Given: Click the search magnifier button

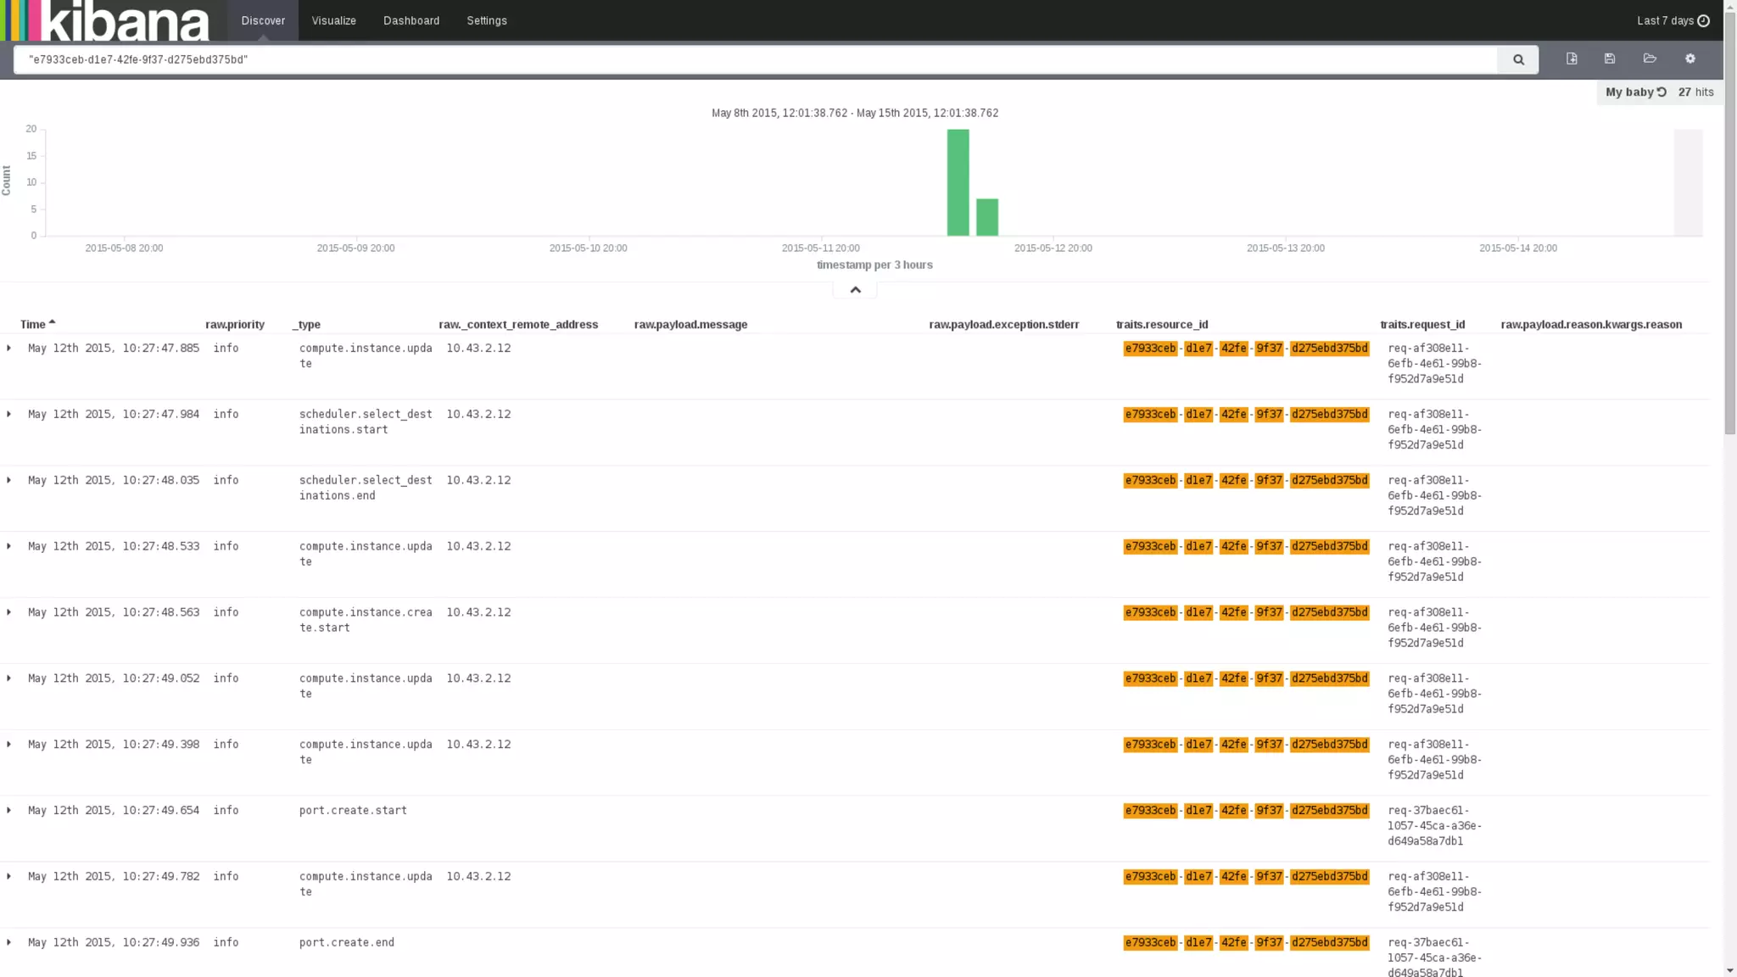Looking at the screenshot, I should (1518, 59).
